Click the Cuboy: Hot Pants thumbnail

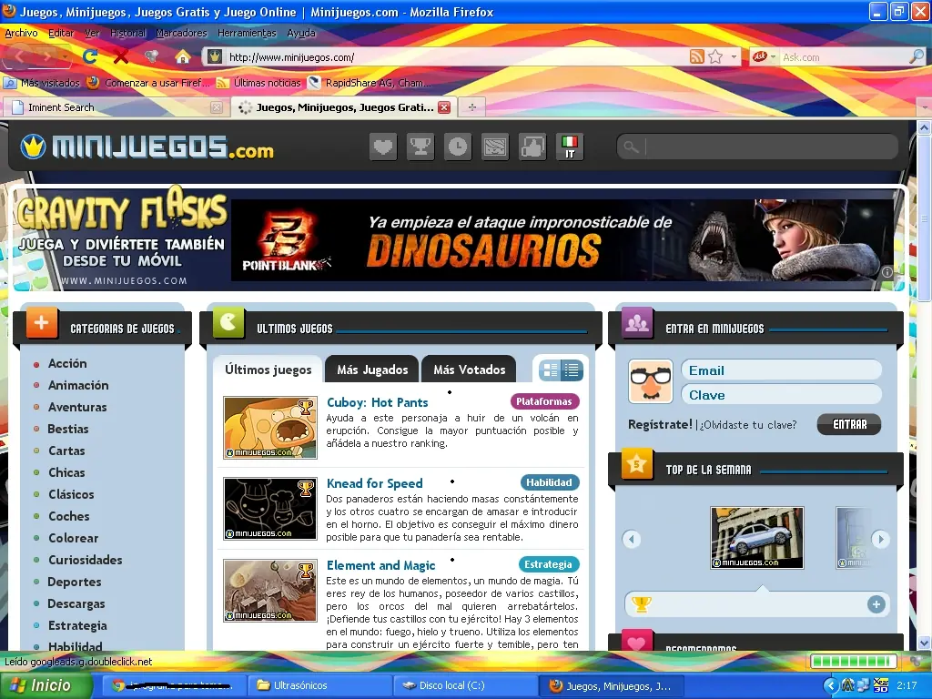coord(269,428)
